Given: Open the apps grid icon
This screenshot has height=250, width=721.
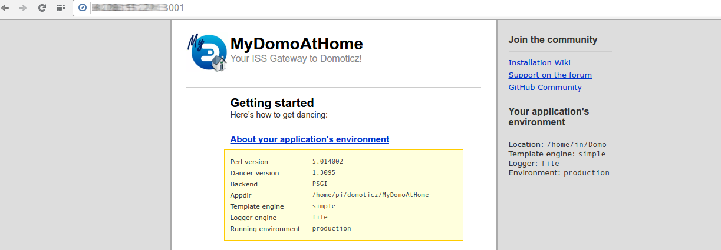Looking at the screenshot, I should coord(61,8).
